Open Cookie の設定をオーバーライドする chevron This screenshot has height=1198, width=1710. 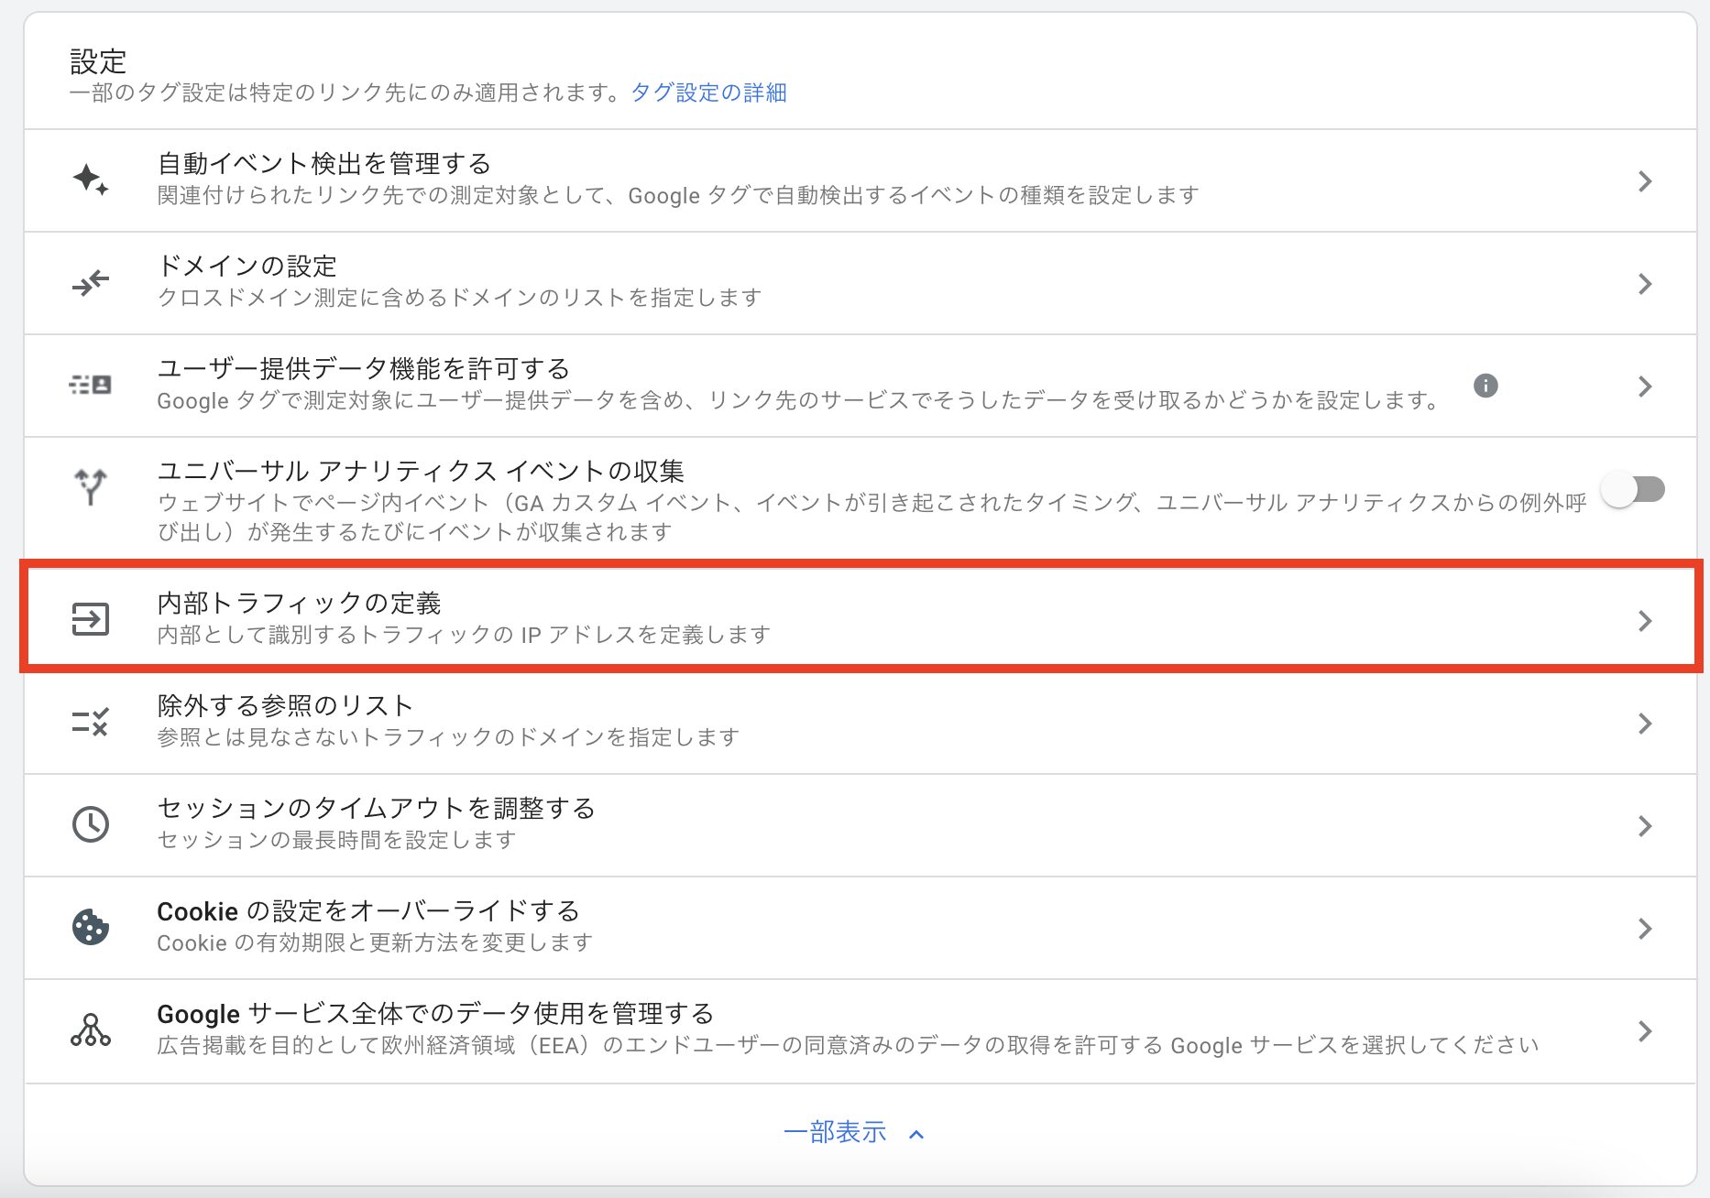pyautogui.click(x=1645, y=929)
